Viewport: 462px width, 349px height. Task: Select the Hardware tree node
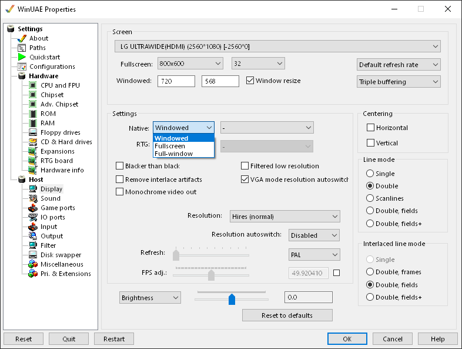(x=43, y=76)
